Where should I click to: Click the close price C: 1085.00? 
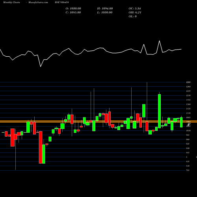click(x=73, y=13)
